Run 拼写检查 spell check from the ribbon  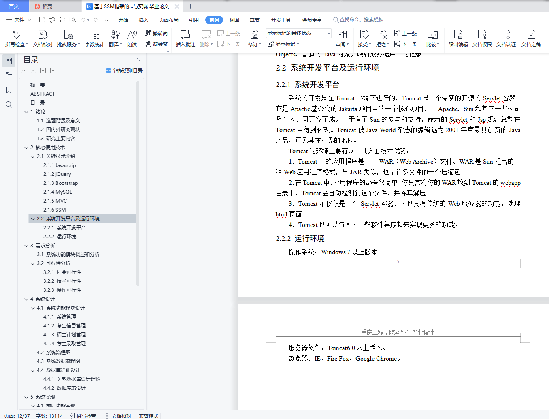(x=17, y=38)
